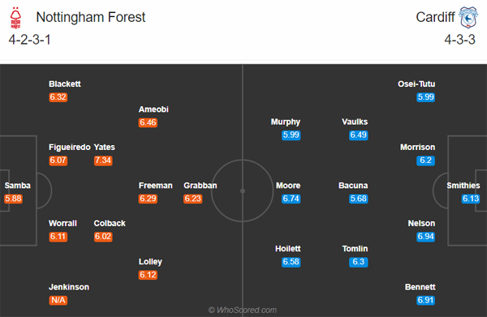Open the Nottingham Forest team name

91,17
